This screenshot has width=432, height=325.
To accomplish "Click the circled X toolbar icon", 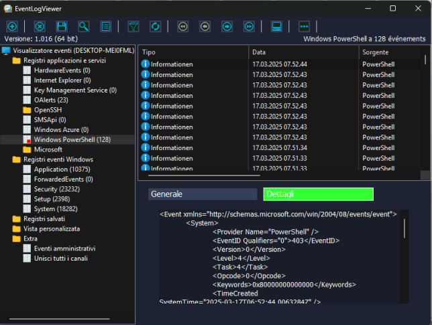I will pos(39,26).
